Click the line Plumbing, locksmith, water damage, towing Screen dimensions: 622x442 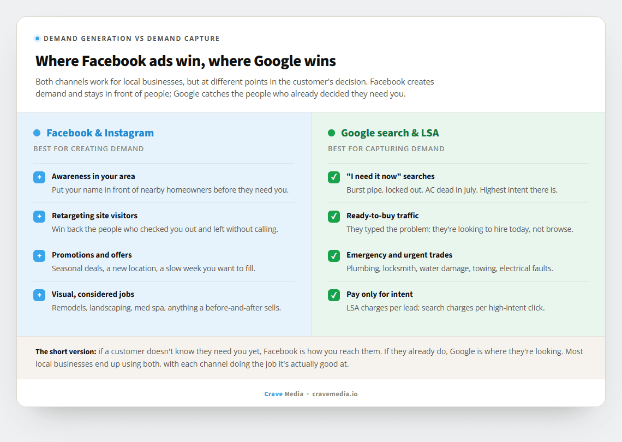click(x=450, y=268)
